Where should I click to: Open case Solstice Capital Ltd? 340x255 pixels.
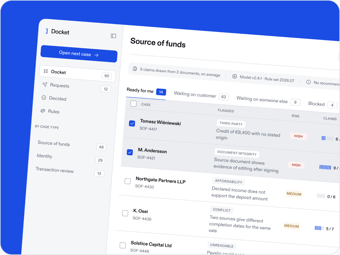coord(151,244)
